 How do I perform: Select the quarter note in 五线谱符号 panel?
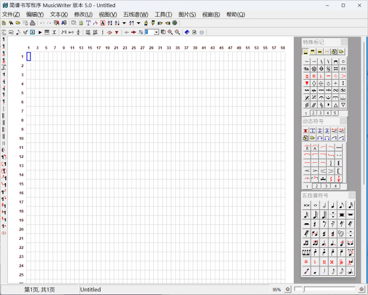[x=333, y=205]
